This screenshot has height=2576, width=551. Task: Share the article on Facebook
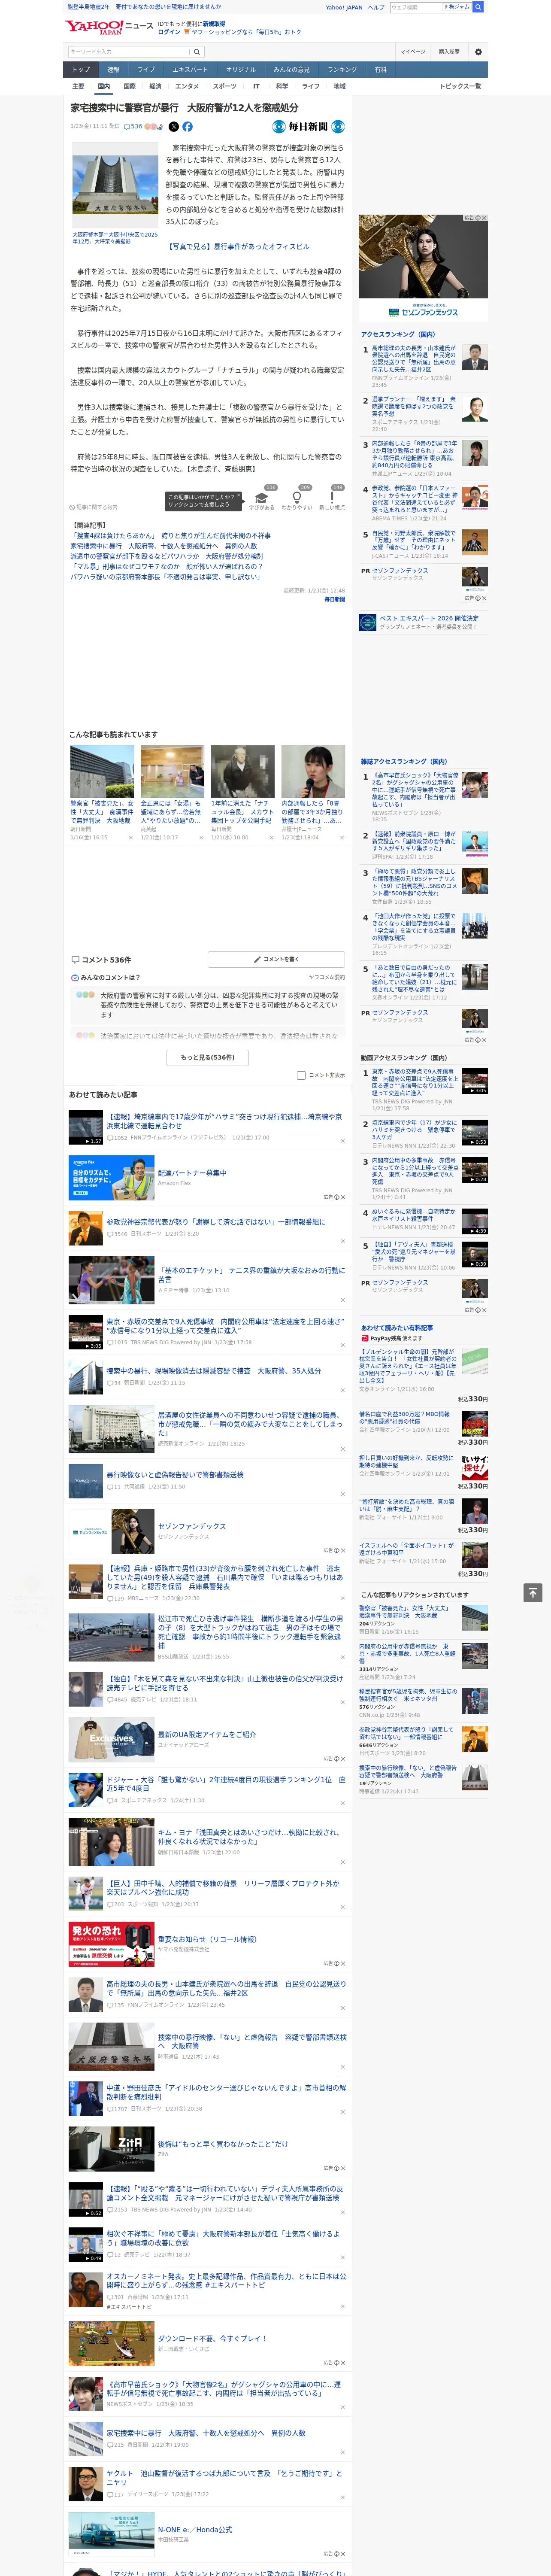[187, 127]
